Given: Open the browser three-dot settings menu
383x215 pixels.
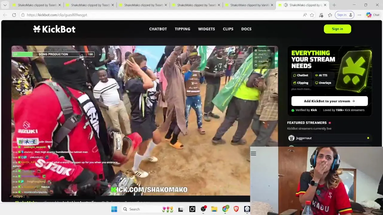Looking at the screenshot, I should click(x=359, y=15).
